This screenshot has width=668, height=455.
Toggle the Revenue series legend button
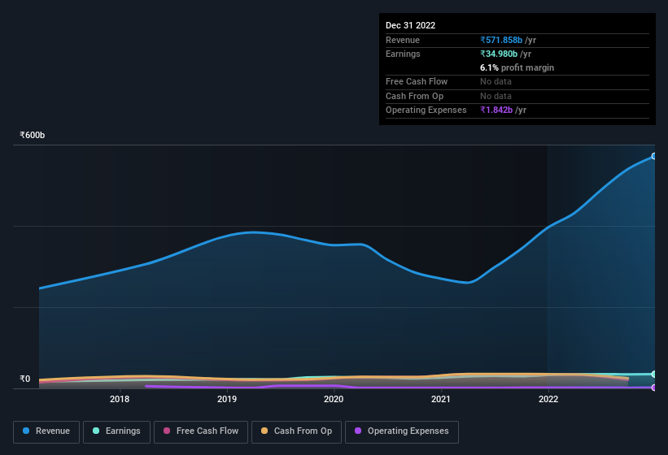click(x=46, y=432)
